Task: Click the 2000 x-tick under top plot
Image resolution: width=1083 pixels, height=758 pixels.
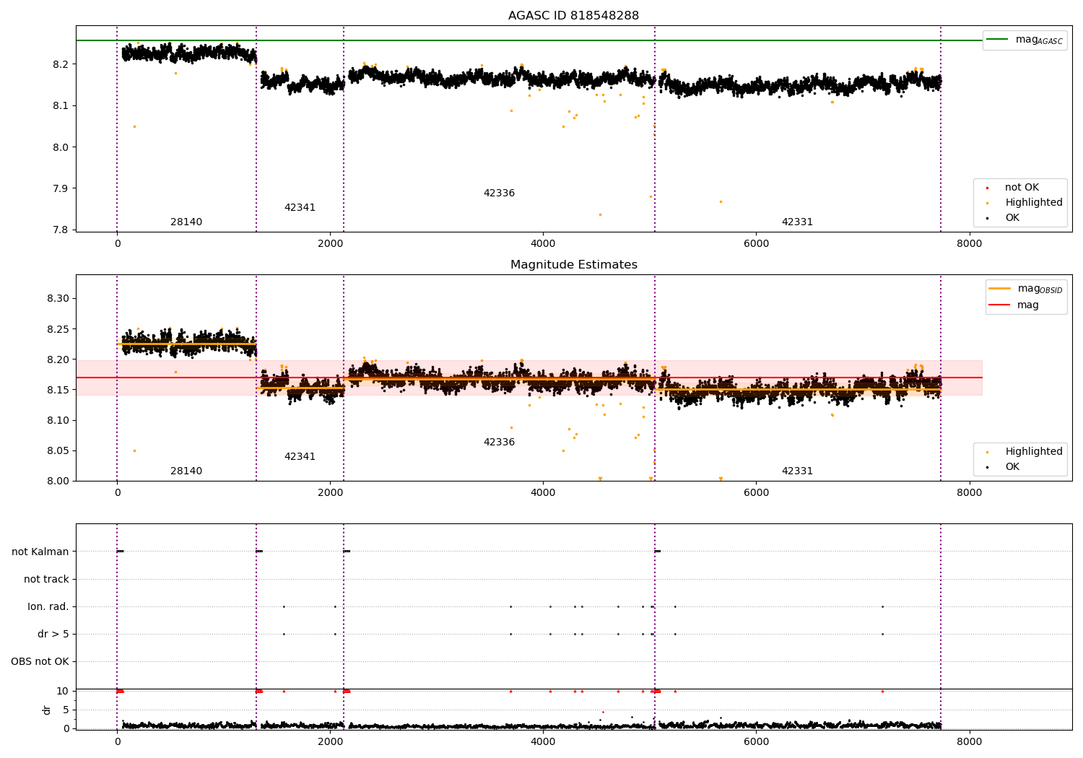Action: (330, 244)
